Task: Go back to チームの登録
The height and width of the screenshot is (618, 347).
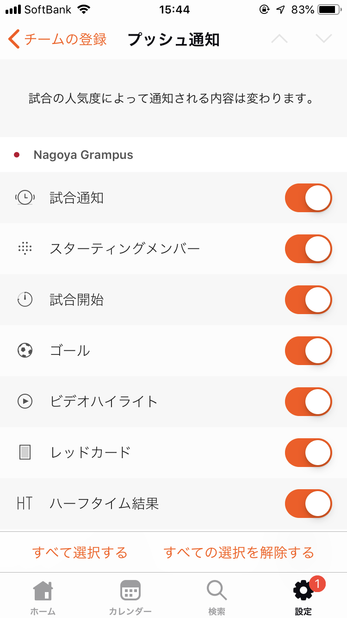Action: 57,39
